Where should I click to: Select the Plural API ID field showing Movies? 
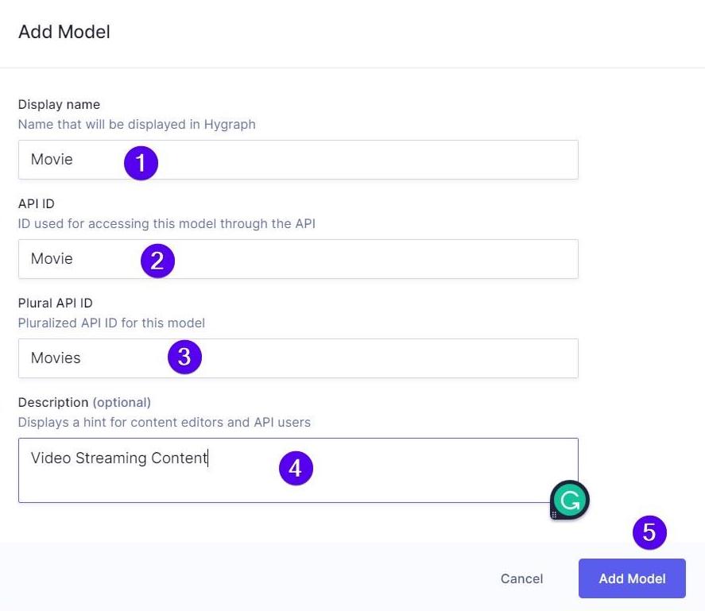coord(298,358)
